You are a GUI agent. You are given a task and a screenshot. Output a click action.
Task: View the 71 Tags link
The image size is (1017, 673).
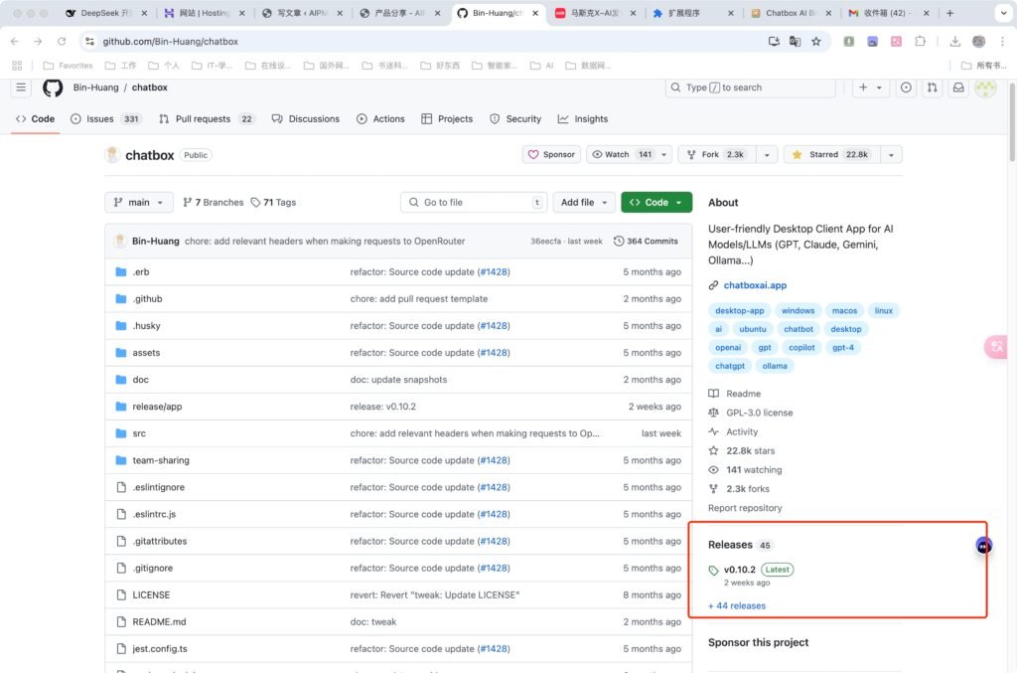pyautogui.click(x=273, y=203)
